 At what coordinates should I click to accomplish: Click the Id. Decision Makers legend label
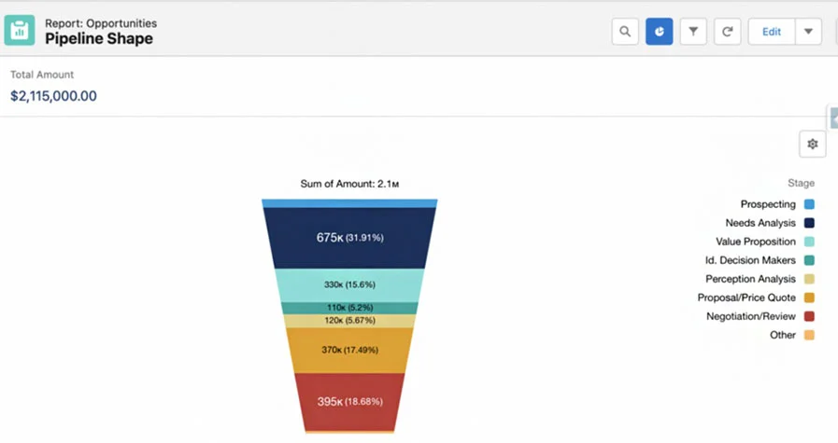coord(750,260)
